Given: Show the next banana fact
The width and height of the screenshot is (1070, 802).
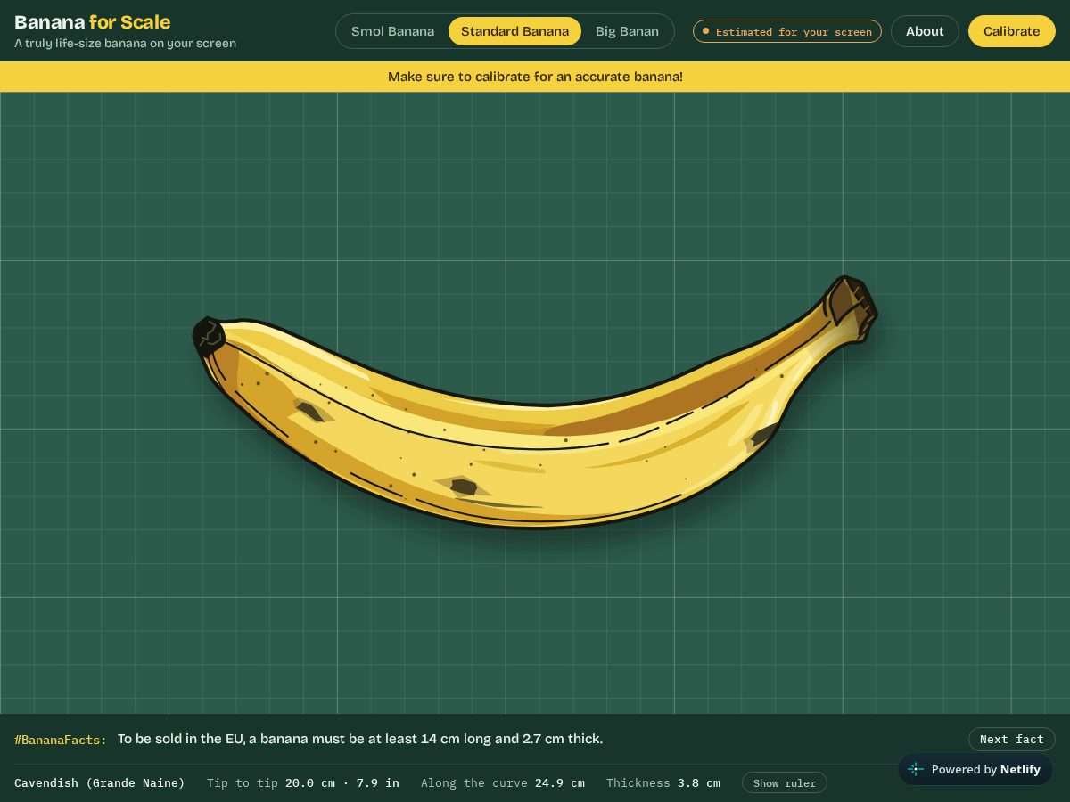Looking at the screenshot, I should (1011, 739).
